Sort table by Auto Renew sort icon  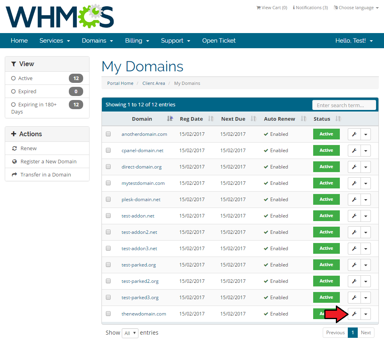click(304, 119)
